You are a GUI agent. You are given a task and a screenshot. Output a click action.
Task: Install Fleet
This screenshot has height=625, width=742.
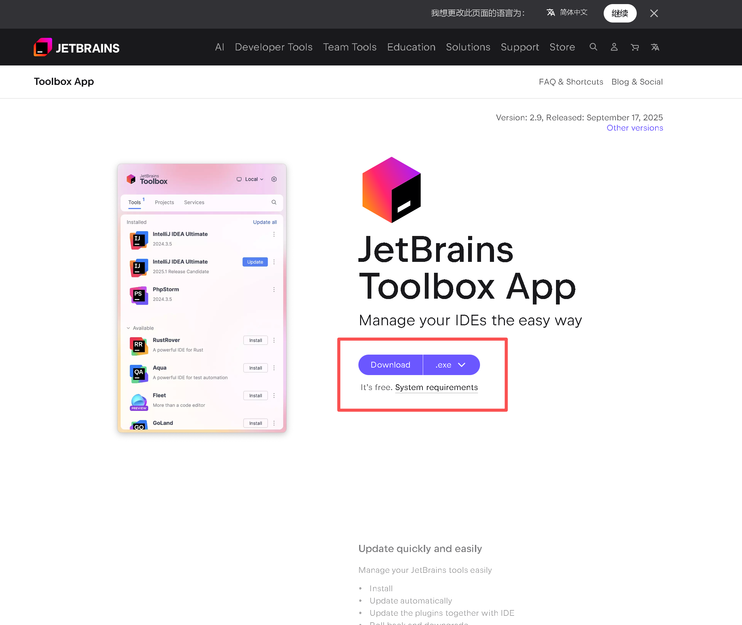coord(255,396)
